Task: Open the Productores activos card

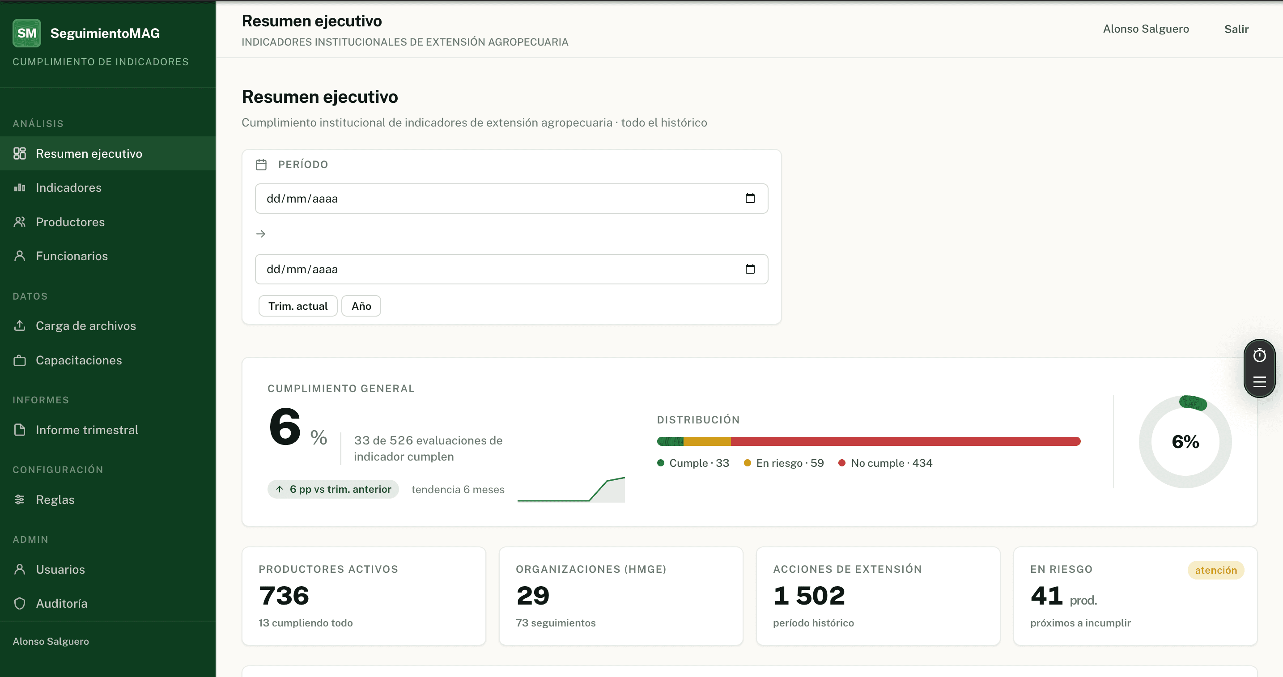Action: point(364,596)
